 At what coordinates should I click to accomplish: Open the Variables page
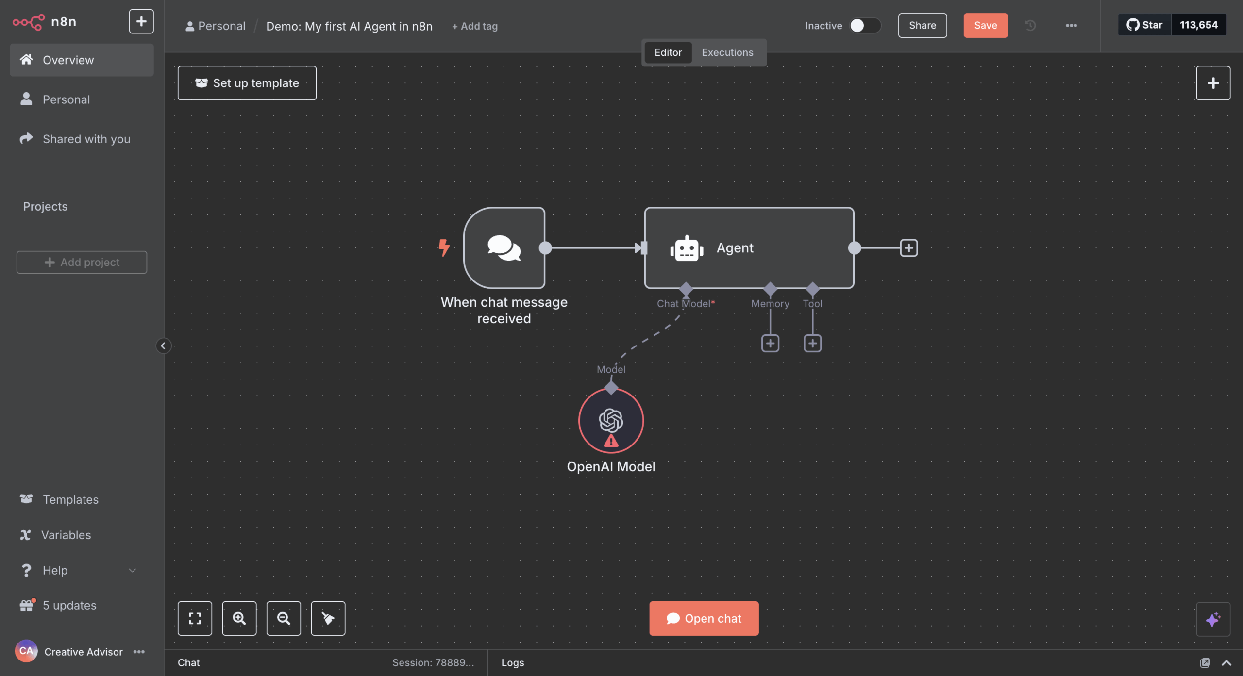point(82,535)
